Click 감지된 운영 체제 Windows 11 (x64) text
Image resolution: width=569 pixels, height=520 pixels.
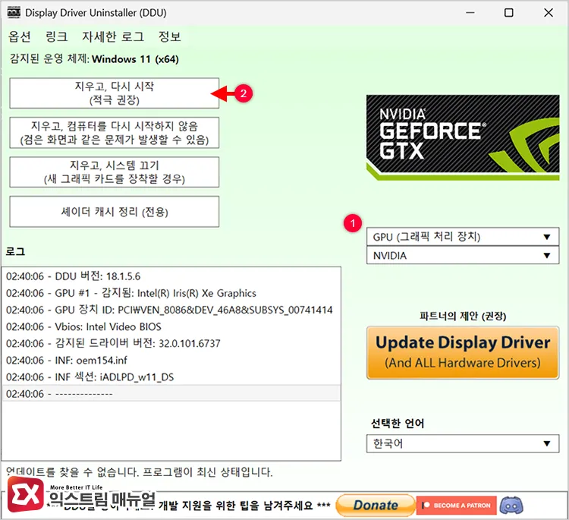pos(94,58)
